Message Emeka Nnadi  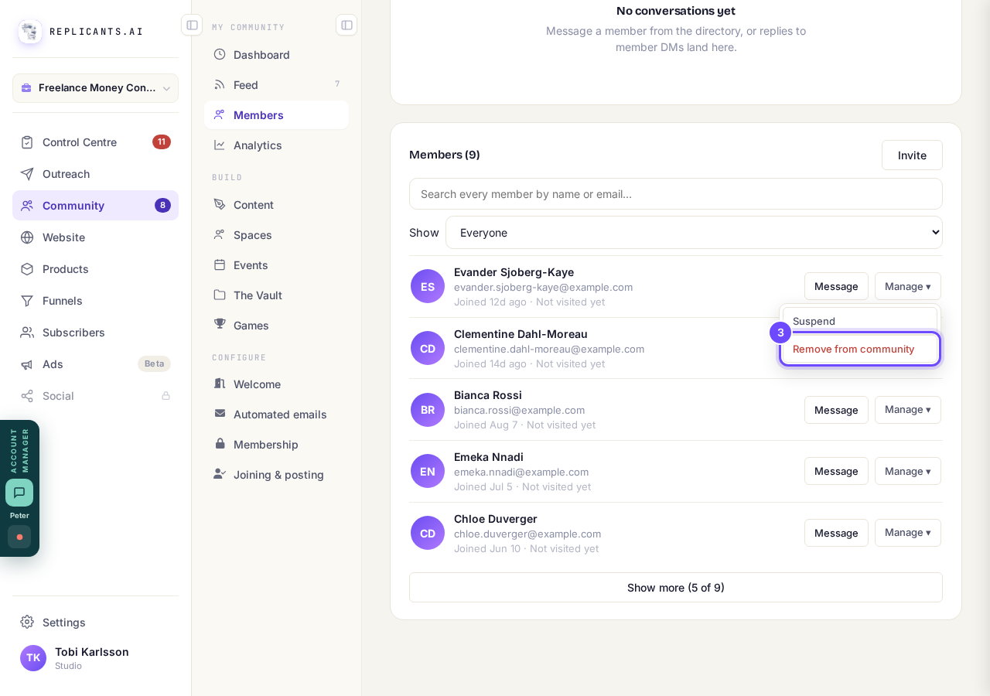[836, 471]
